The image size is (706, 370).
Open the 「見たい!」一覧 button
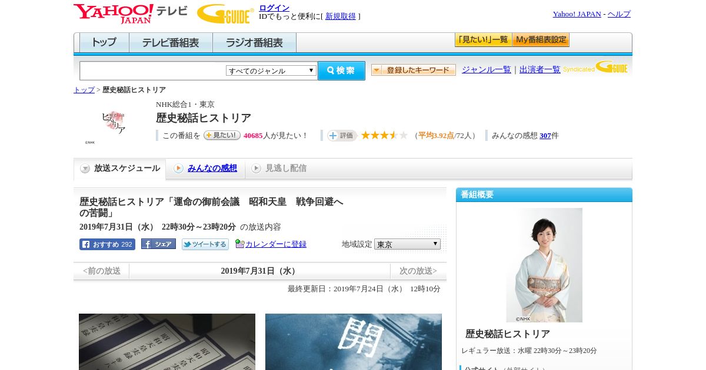[483, 40]
